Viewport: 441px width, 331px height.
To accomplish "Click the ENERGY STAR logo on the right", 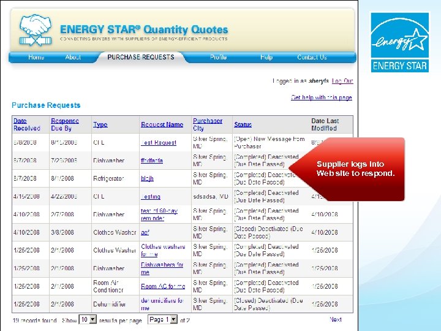I will [x=399, y=42].
